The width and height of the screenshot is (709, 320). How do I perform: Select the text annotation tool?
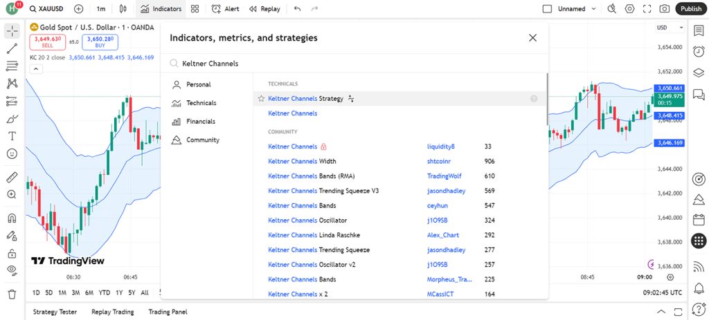click(x=12, y=136)
